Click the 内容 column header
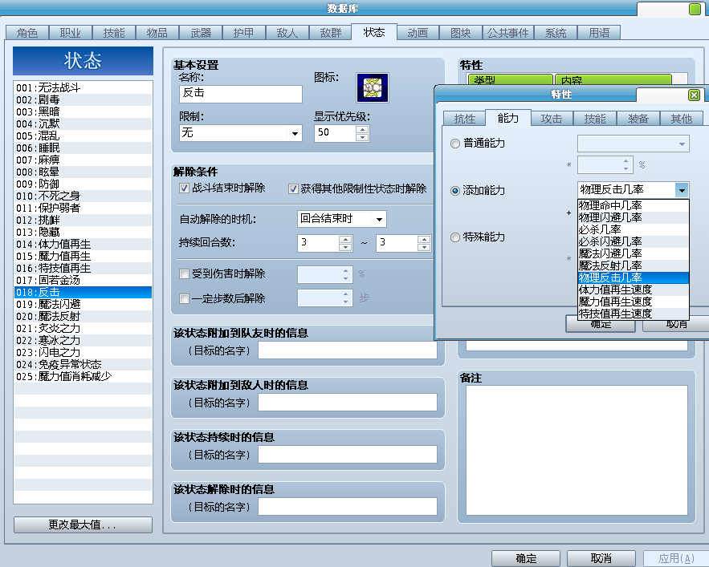Viewport: 709px width, 567px height. pyautogui.click(x=613, y=80)
